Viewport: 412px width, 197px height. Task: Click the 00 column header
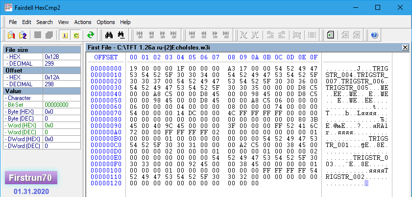coord(133,57)
